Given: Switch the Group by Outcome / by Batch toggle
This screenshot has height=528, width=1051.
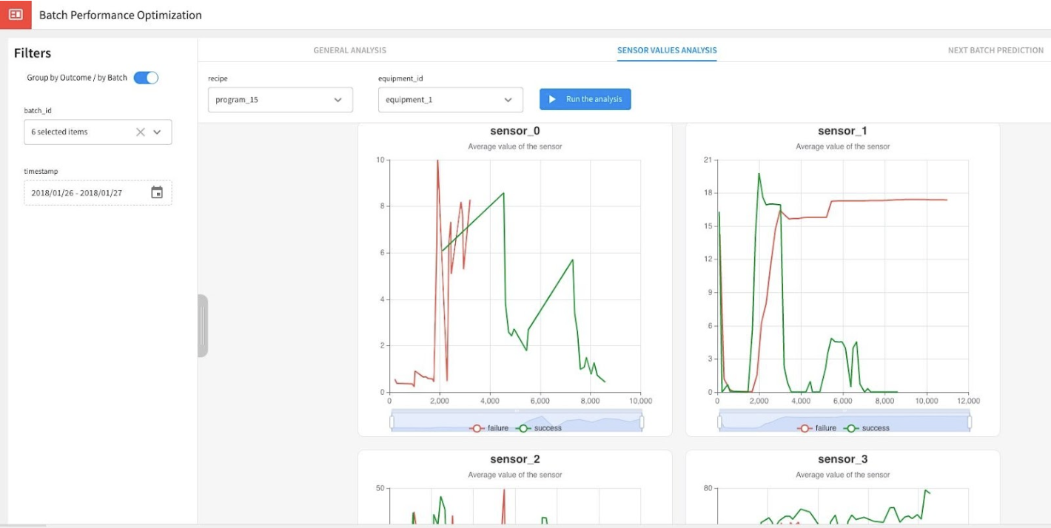Looking at the screenshot, I should coord(146,76).
